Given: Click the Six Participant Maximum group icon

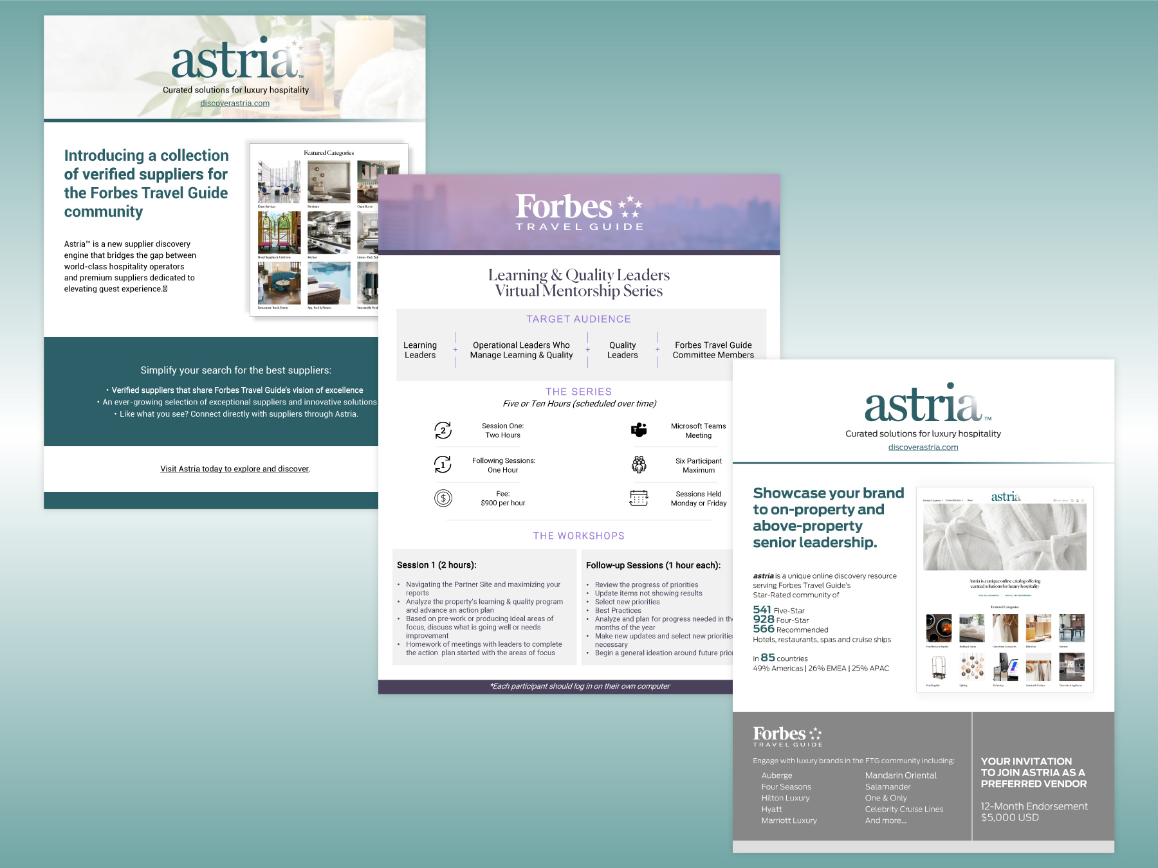Looking at the screenshot, I should point(639,464).
